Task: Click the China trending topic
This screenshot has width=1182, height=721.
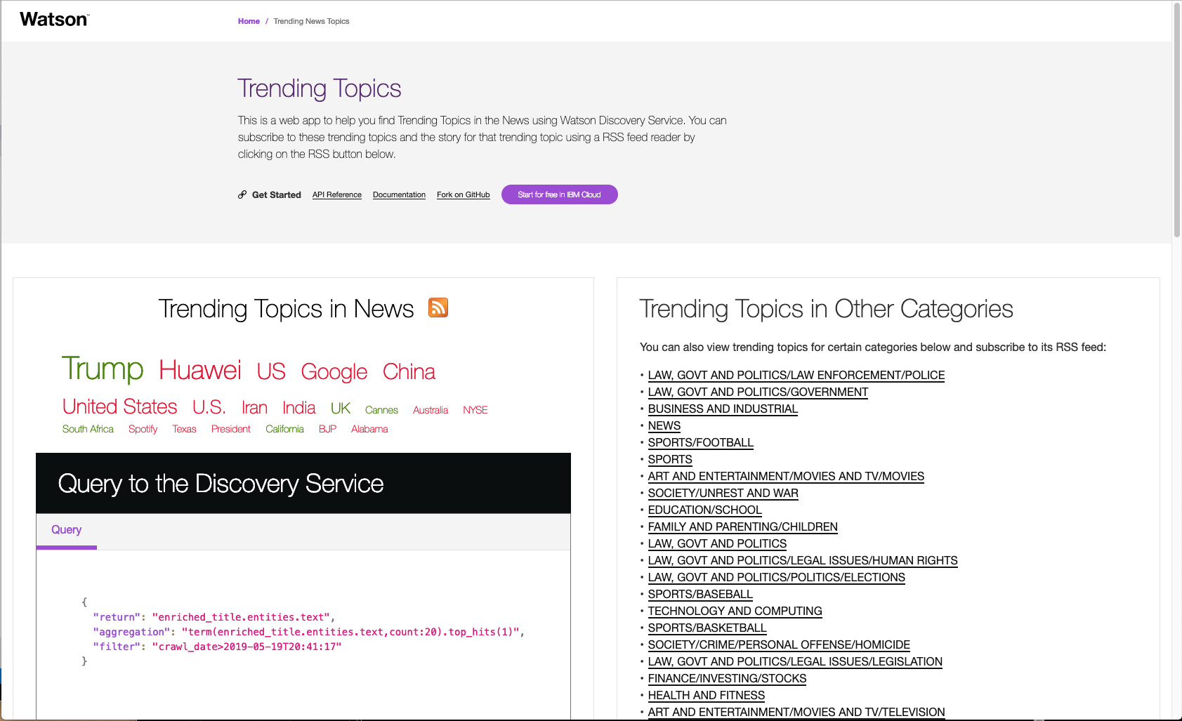Action: (x=409, y=371)
